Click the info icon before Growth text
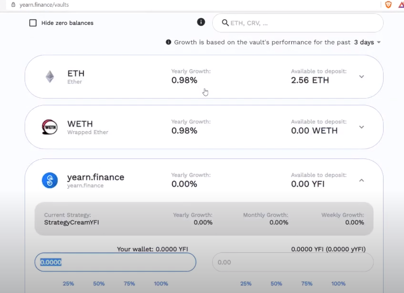The width and height of the screenshot is (404, 293). pos(168,42)
